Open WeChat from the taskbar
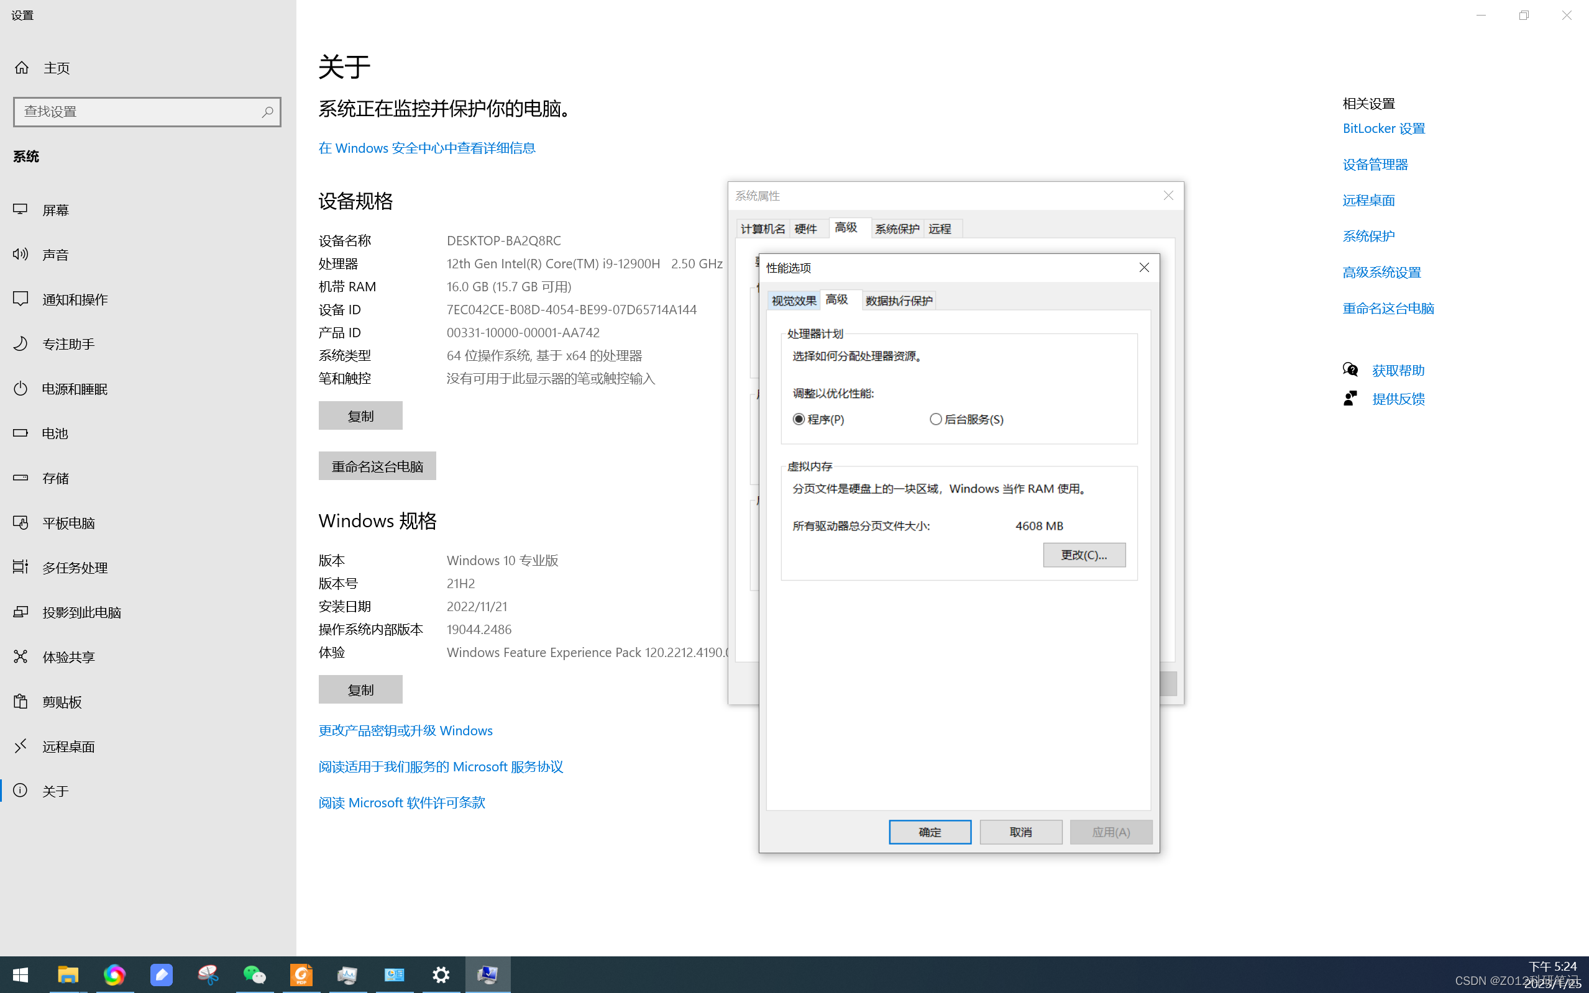The image size is (1589, 993). [x=254, y=974]
